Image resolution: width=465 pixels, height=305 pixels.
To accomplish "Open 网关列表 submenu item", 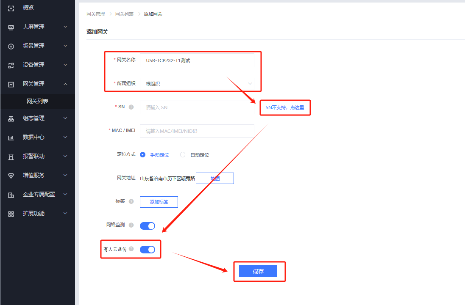I will click(37, 101).
